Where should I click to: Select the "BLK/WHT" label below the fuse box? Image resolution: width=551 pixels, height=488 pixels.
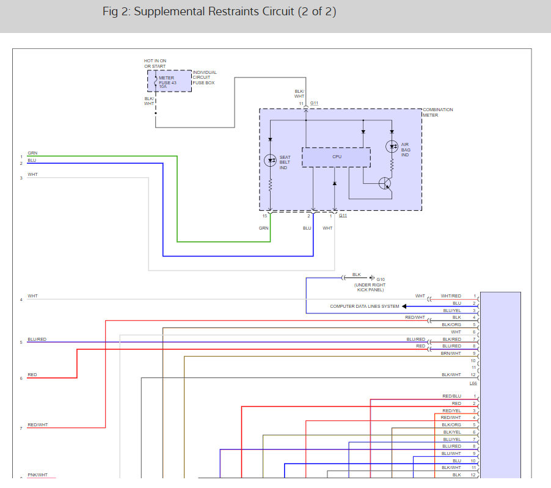point(149,101)
